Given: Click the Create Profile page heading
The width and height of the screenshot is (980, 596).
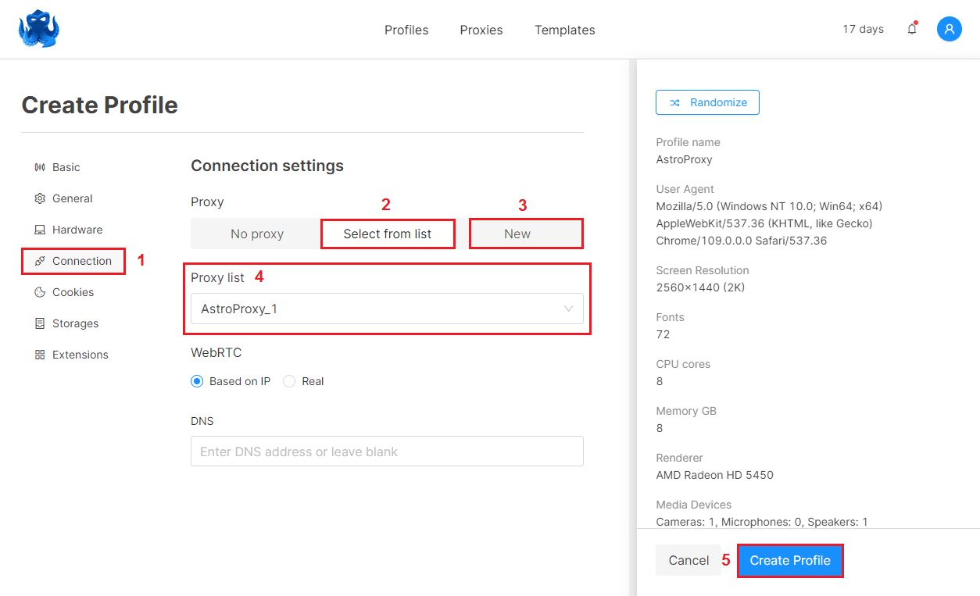Looking at the screenshot, I should pyautogui.click(x=99, y=105).
